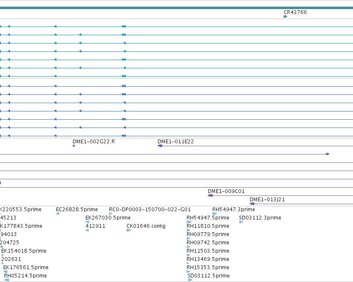Image resolution: width=353 pixels, height=282 pixels.
Task: Select the SD03112.5prime label
Action: pos(209,276)
